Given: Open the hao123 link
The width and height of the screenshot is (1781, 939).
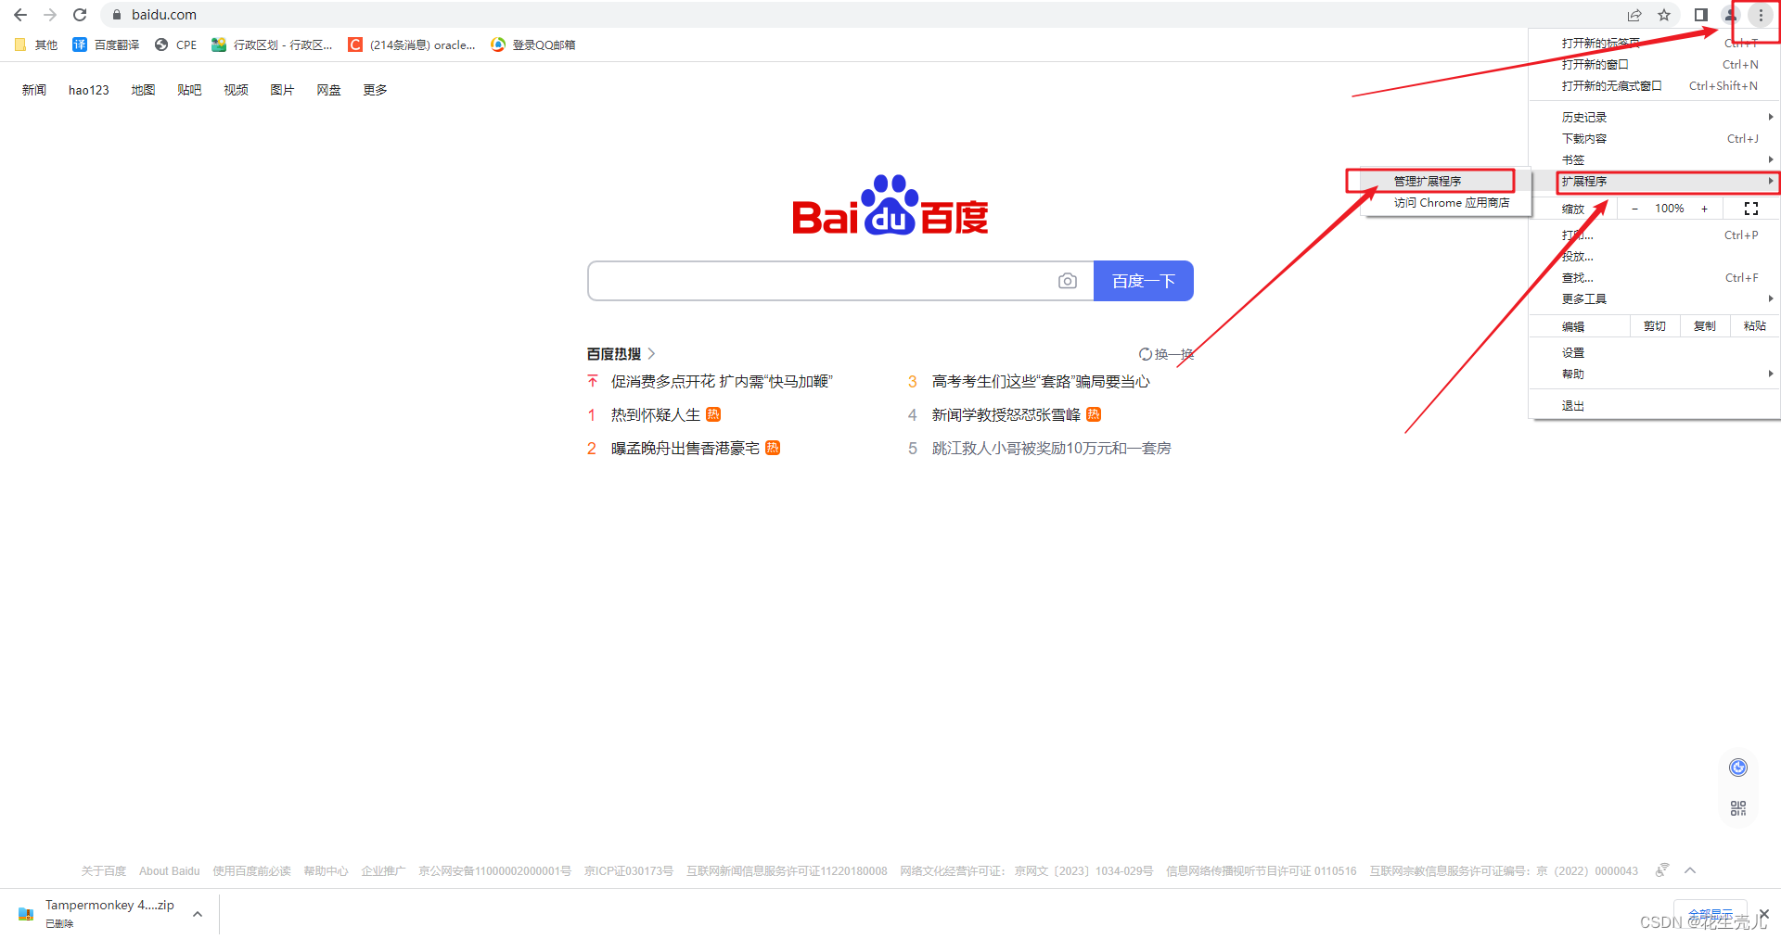Looking at the screenshot, I should pos(88,90).
